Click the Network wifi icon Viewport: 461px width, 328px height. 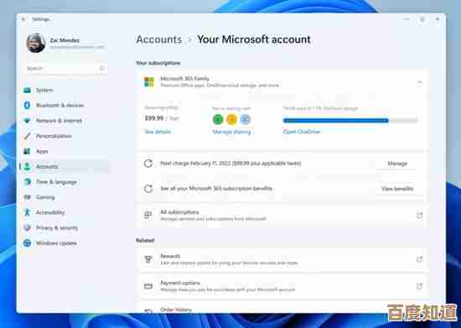(27, 121)
